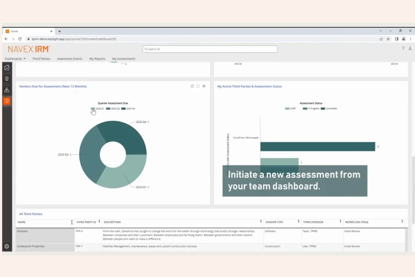Click the TPP-7 third party ID cell

click(x=88, y=246)
